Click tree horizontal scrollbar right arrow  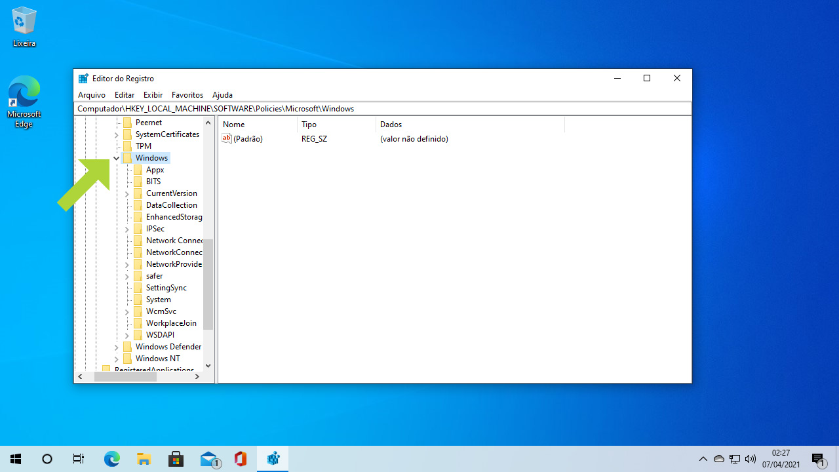point(197,377)
